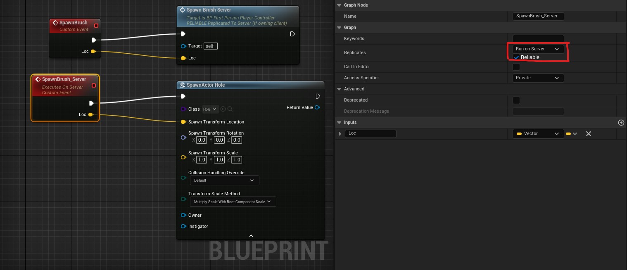
Task: Open Access Specifier Private dropdown
Action: click(x=537, y=78)
